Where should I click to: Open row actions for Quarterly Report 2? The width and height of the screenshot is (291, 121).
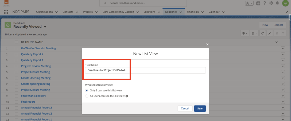(x=283, y=54)
